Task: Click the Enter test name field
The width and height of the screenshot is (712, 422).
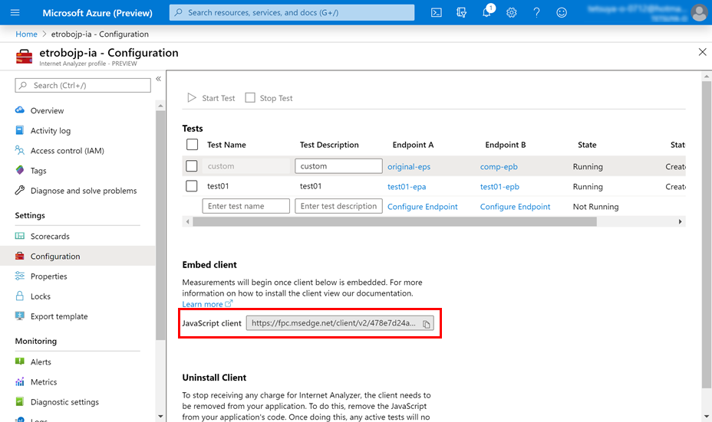Action: coord(246,206)
